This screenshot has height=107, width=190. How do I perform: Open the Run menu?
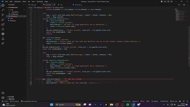click(x=33, y=1)
